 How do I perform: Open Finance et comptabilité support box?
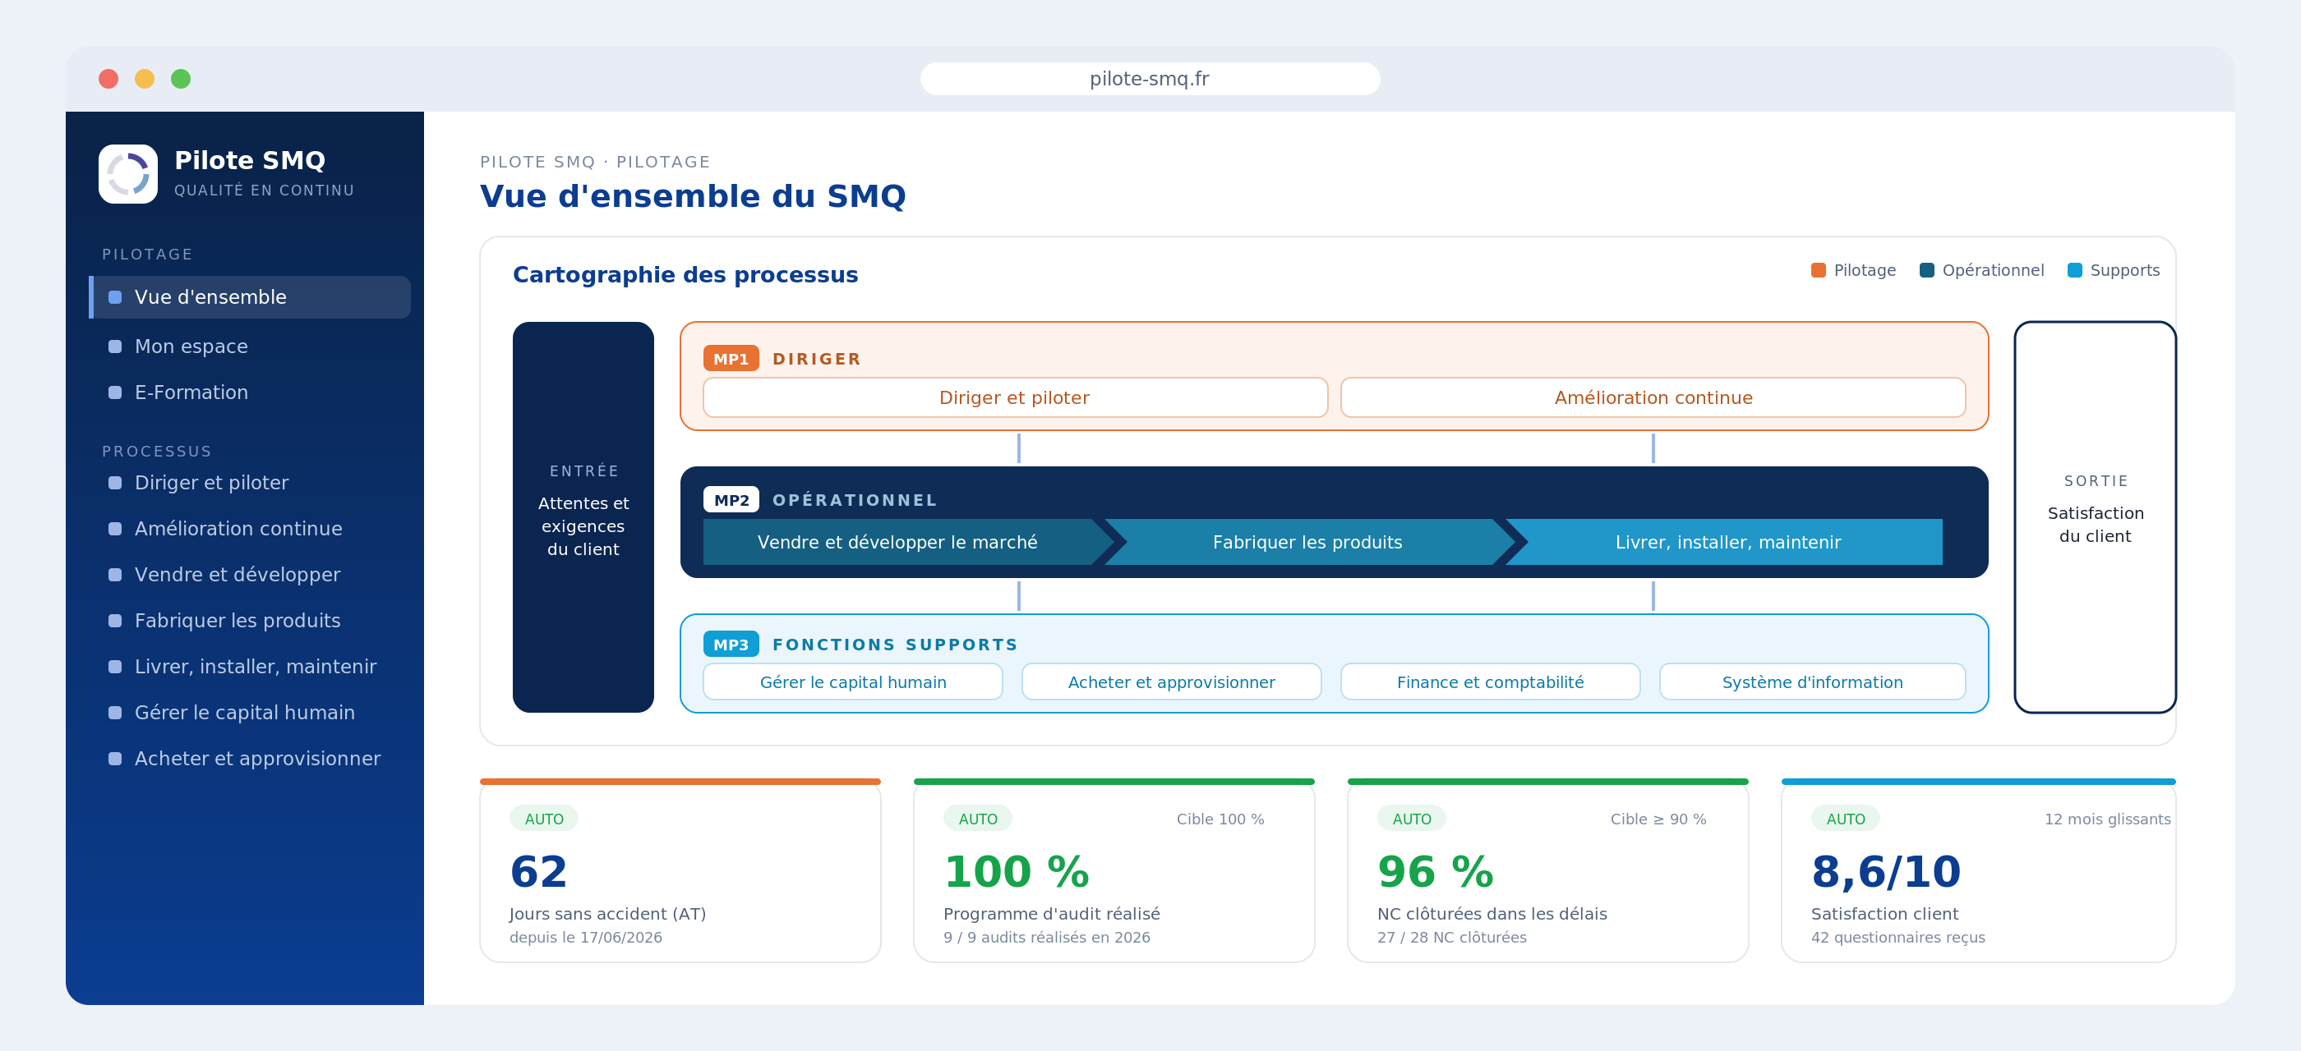[1490, 682]
